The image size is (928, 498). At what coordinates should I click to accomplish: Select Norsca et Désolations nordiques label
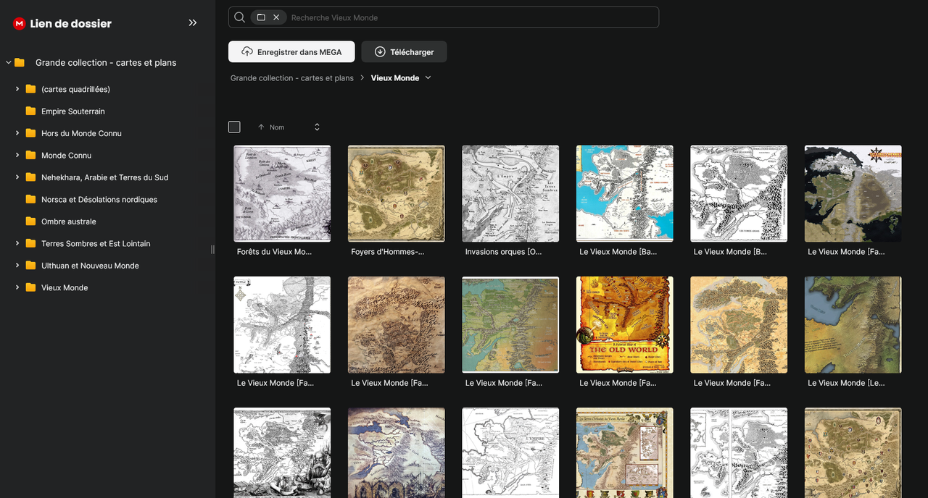(99, 200)
